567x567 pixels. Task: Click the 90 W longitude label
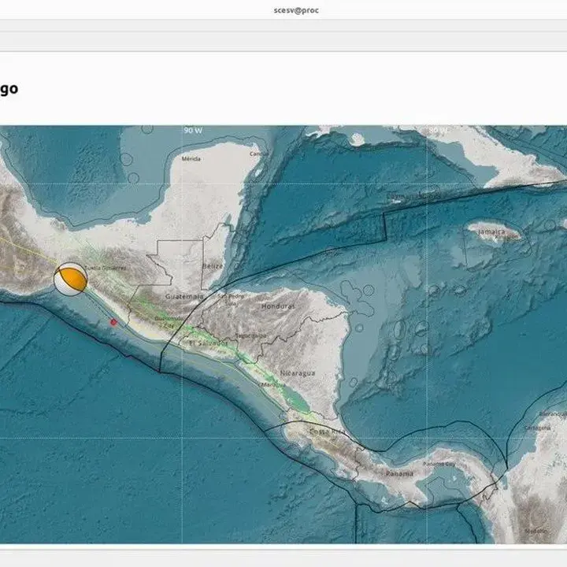click(193, 130)
